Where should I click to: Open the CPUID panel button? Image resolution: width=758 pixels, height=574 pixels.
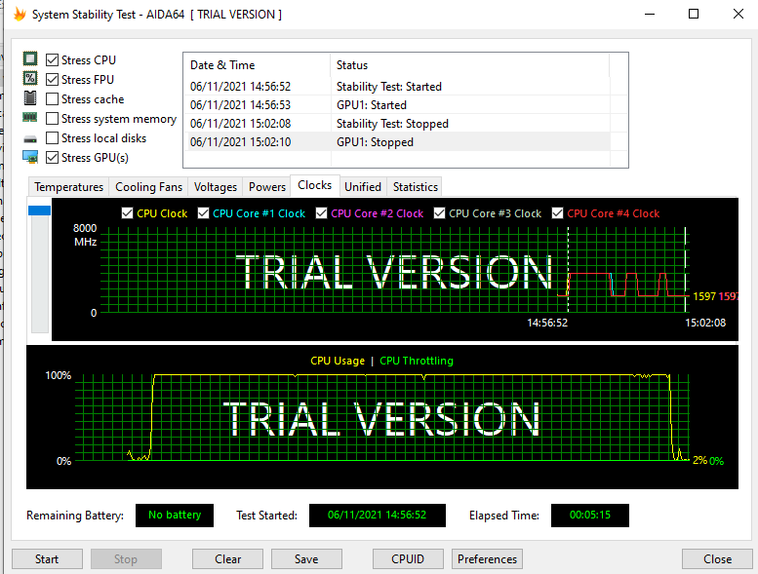tap(408, 559)
